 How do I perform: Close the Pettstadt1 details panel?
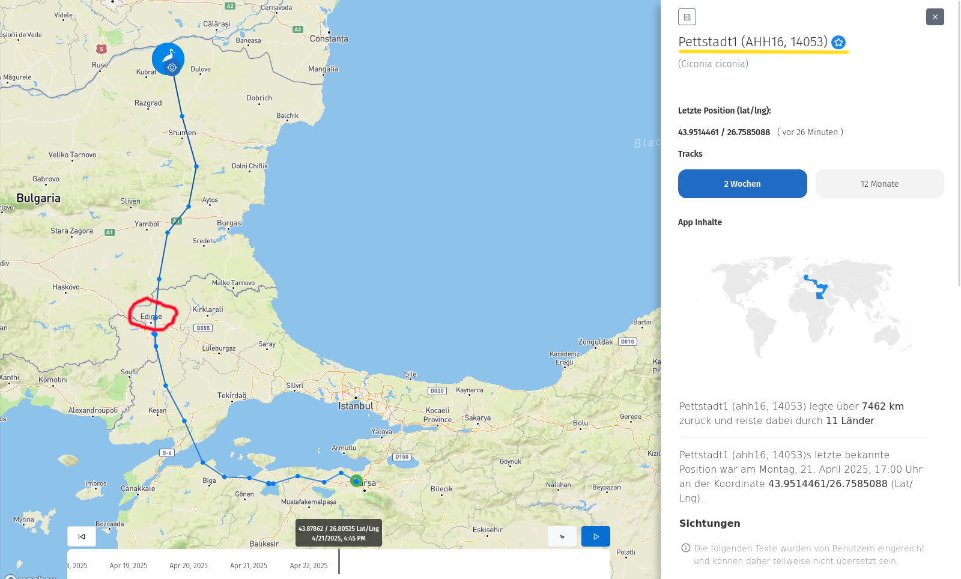tap(935, 17)
